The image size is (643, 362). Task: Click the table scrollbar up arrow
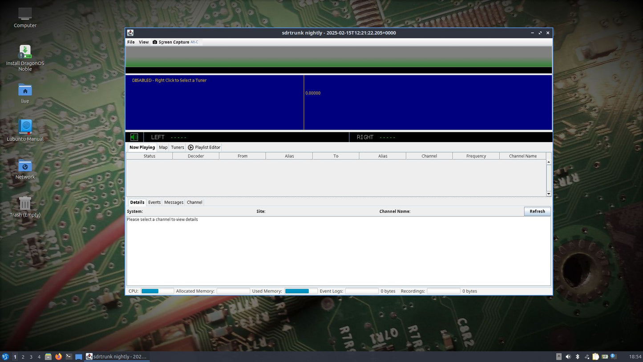pos(549,162)
